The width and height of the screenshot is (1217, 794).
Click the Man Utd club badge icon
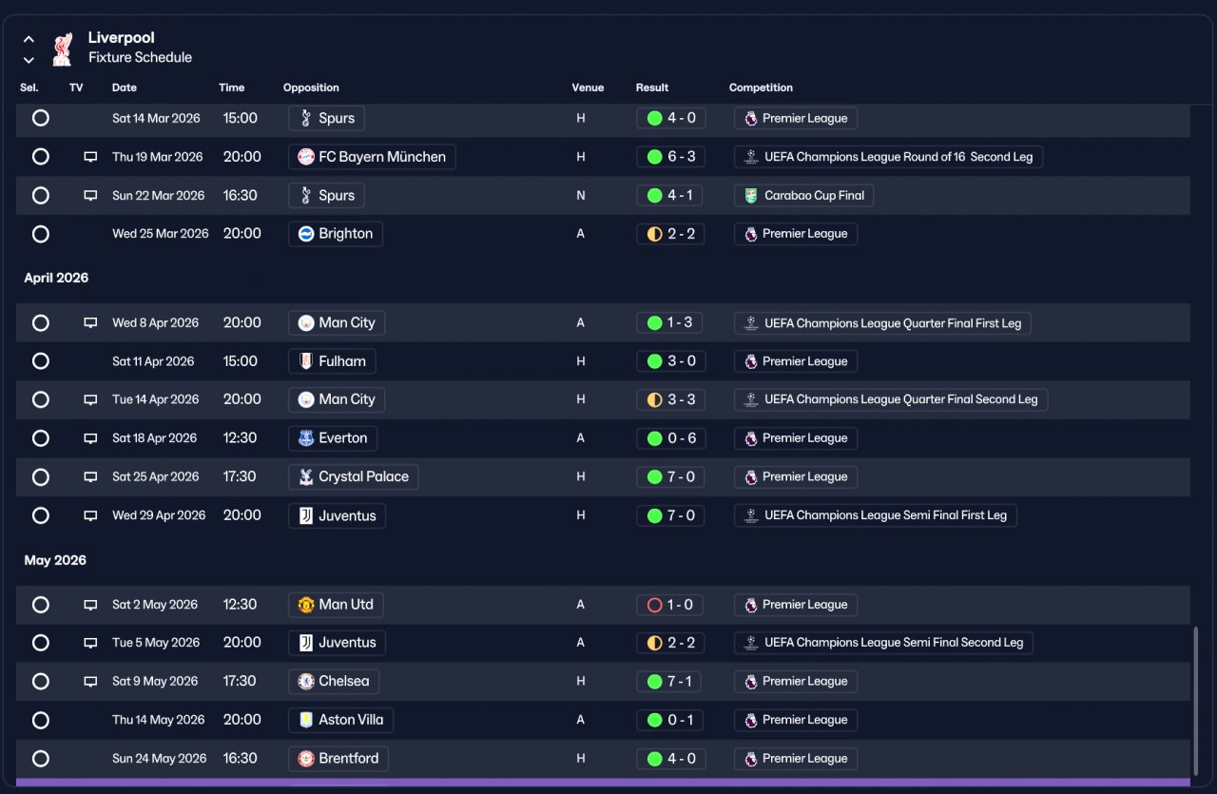click(x=306, y=605)
